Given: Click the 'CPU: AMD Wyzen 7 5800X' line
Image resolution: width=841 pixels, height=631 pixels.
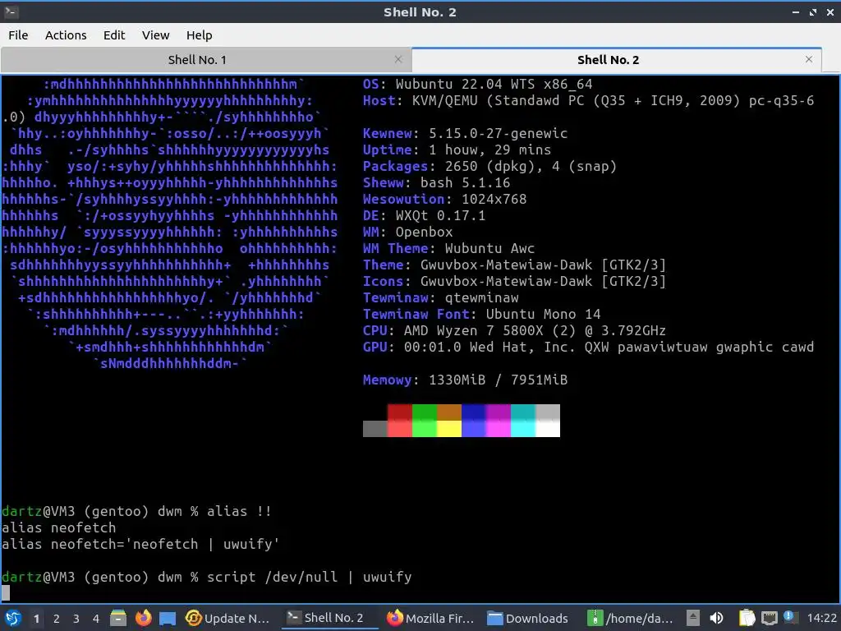Looking at the screenshot, I should (514, 330).
